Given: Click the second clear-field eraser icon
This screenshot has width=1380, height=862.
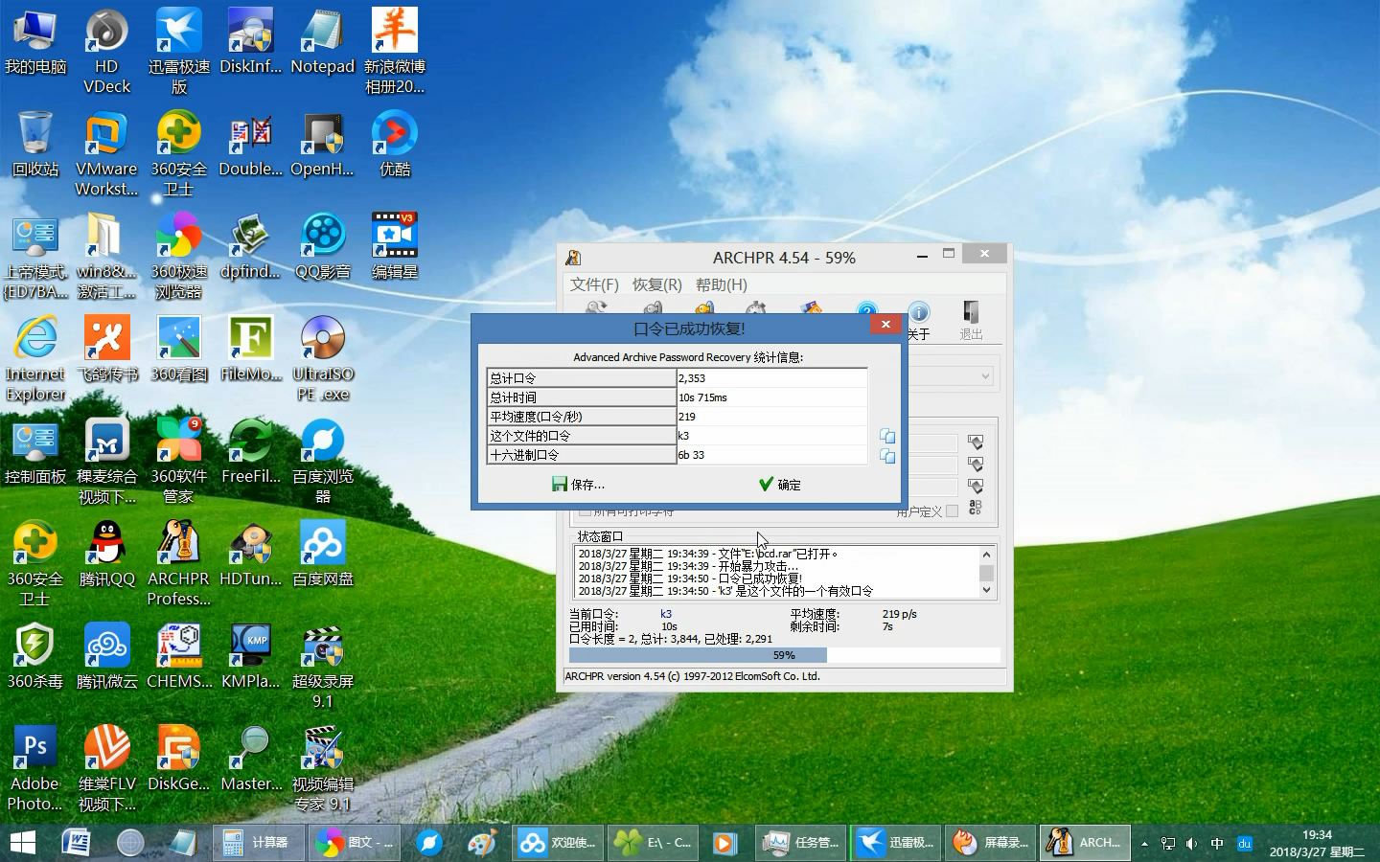Looking at the screenshot, I should 976,465.
